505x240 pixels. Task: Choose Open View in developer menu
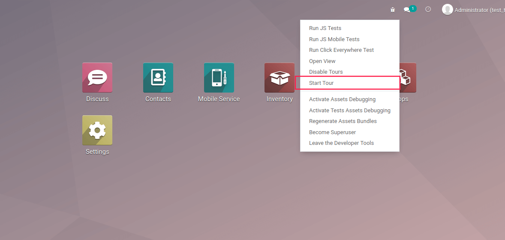click(x=350, y=61)
